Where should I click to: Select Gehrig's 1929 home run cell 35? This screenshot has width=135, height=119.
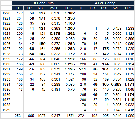coord(92,59)
